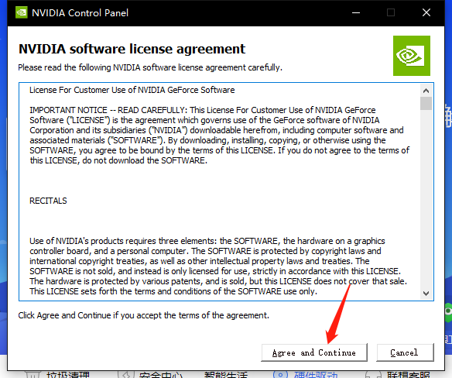
Task: Open the 垃圾清理 tab at the bottom
Action: [x=68, y=375]
